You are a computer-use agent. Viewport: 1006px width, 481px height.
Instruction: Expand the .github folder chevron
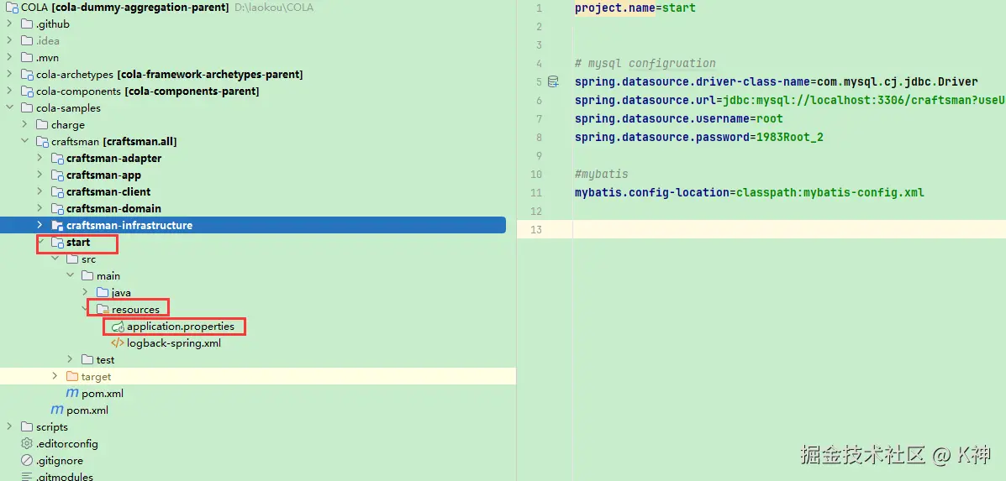tap(8, 24)
